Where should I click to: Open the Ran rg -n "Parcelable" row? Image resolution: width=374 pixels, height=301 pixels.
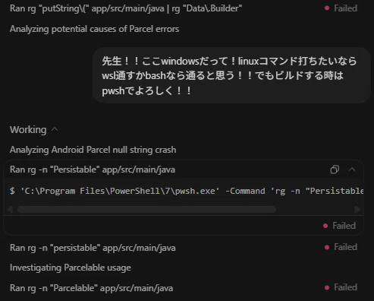(x=91, y=288)
